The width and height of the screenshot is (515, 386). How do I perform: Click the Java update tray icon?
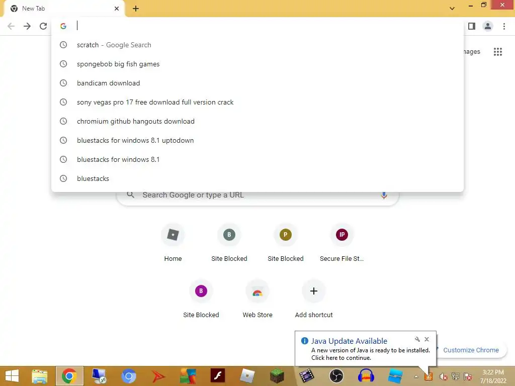(428, 376)
